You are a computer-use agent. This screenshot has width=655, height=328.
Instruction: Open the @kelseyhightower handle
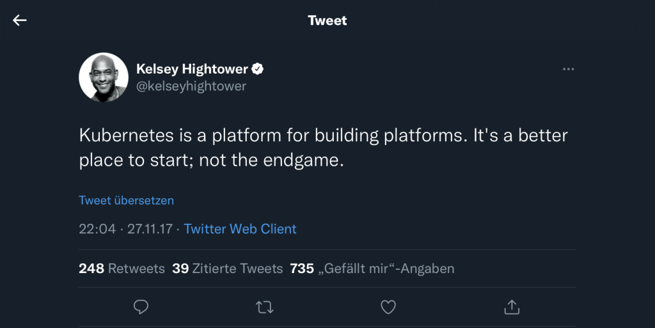[191, 86]
